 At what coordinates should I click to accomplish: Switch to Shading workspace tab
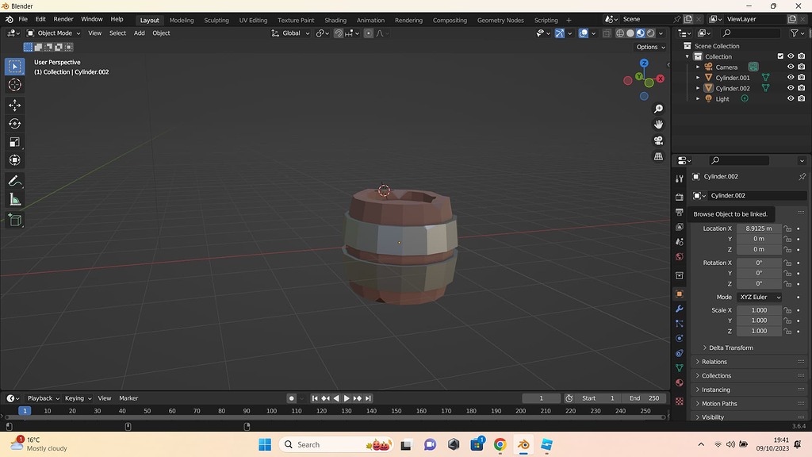(335, 20)
